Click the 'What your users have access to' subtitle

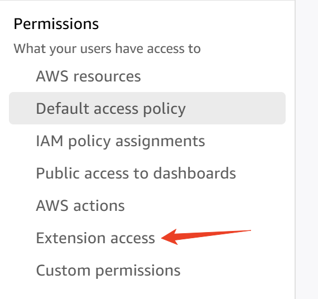107,49
